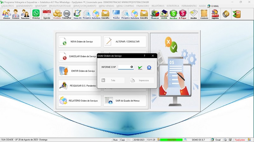Viewport: 254px width, 142px height.
Task: Open the Finanças toolbar icon
Action: pos(154,14)
